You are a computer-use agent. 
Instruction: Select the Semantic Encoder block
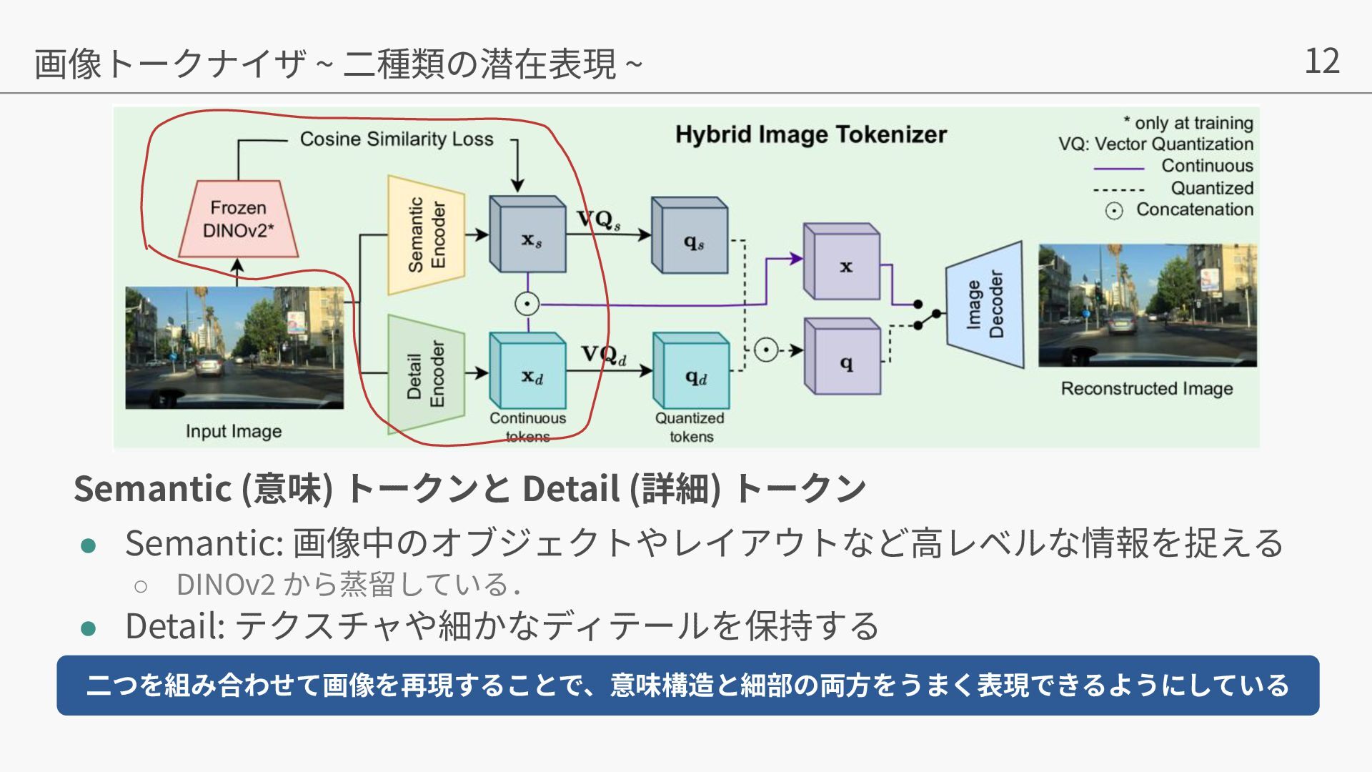[426, 235]
